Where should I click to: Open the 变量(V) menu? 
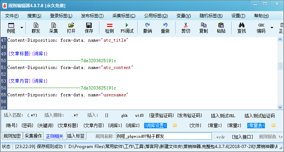(183, 16)
